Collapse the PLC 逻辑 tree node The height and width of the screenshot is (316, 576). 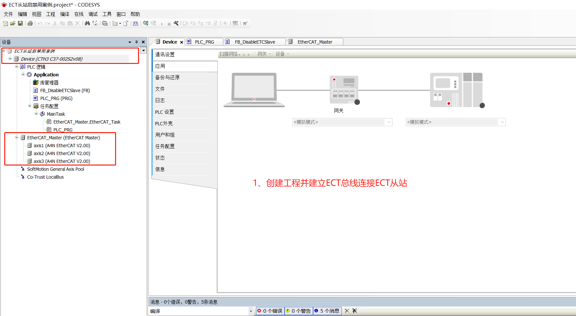point(16,67)
